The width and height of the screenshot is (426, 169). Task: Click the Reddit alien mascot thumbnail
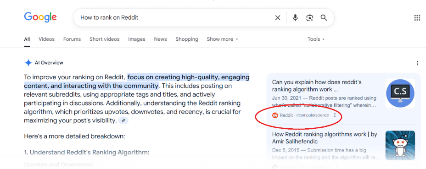pyautogui.click(x=400, y=145)
